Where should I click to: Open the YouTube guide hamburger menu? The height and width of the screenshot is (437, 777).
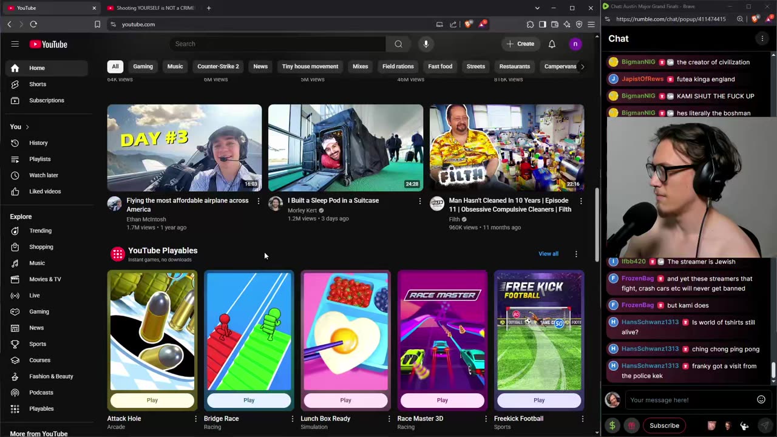tap(15, 44)
